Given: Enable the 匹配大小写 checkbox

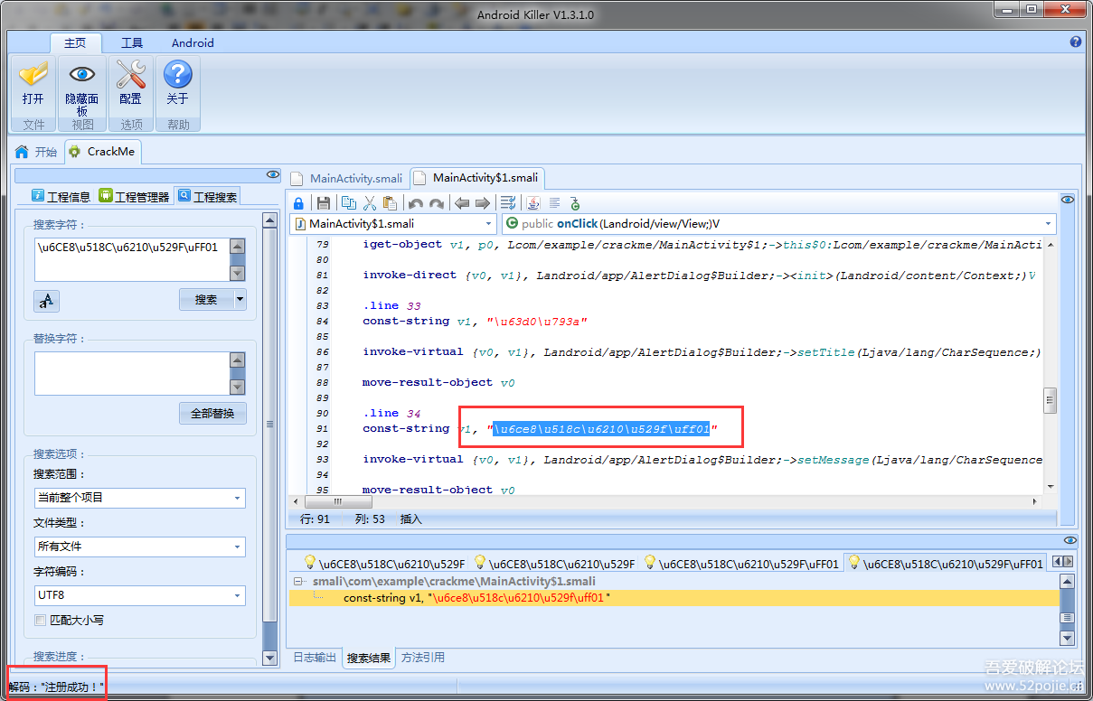Looking at the screenshot, I should 41,621.
